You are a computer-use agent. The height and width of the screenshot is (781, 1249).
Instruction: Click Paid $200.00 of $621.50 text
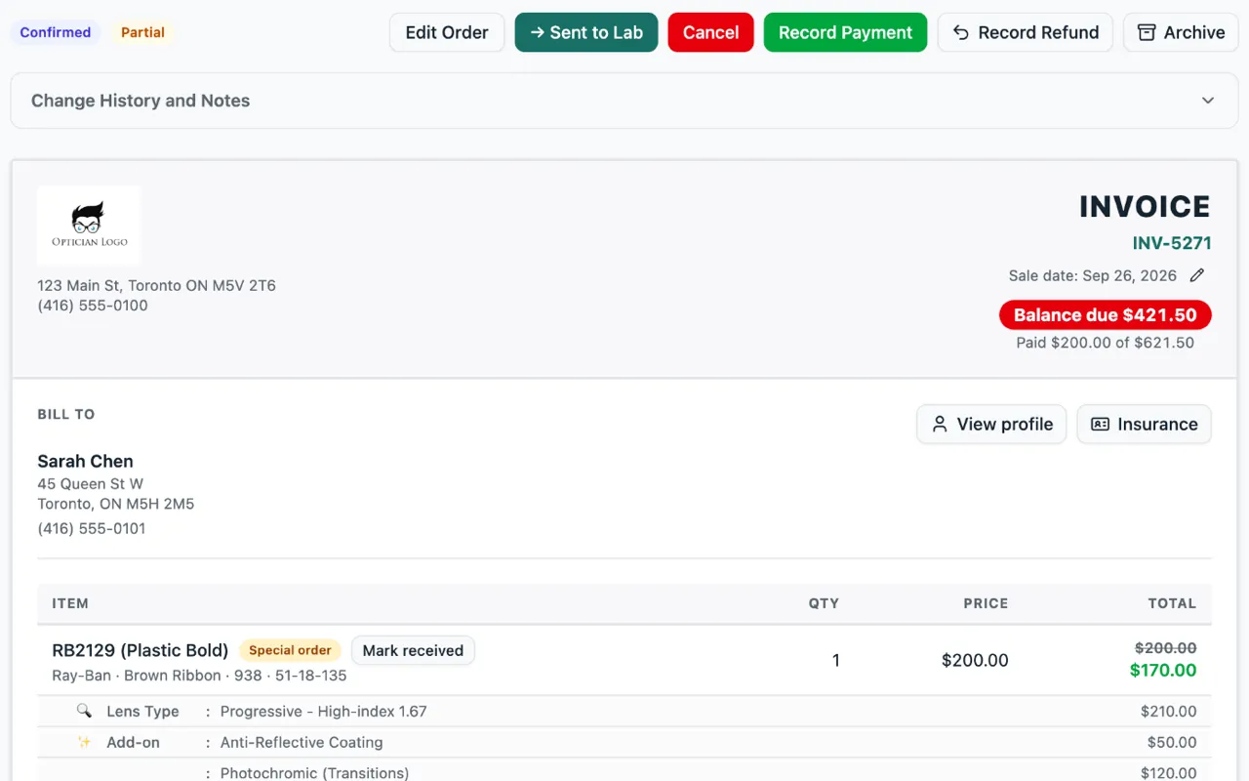[1105, 343]
